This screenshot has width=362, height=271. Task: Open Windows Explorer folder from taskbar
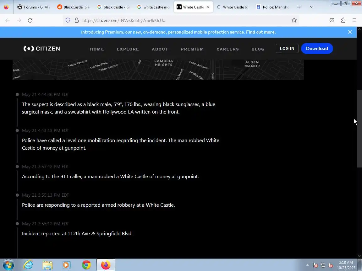[x=47, y=265]
